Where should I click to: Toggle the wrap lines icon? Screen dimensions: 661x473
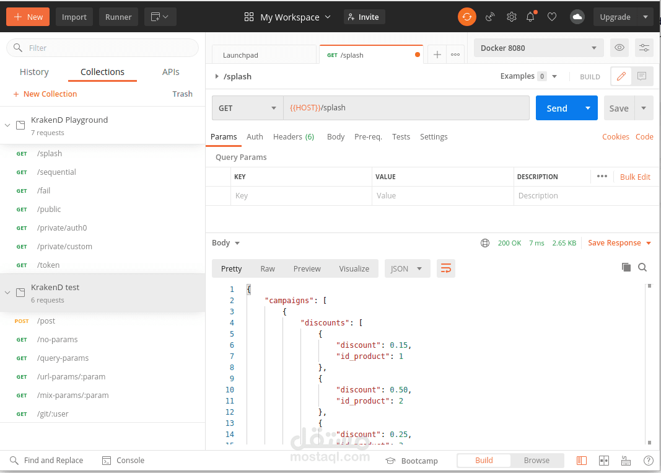445,268
